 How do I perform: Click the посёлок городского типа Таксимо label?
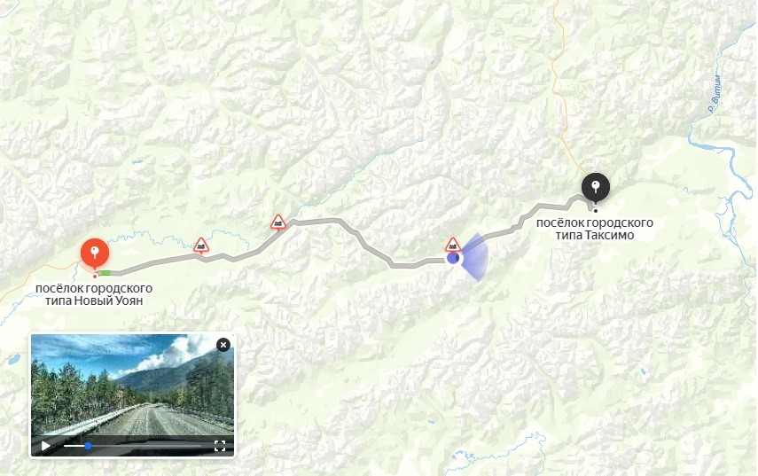pyautogui.click(x=595, y=229)
